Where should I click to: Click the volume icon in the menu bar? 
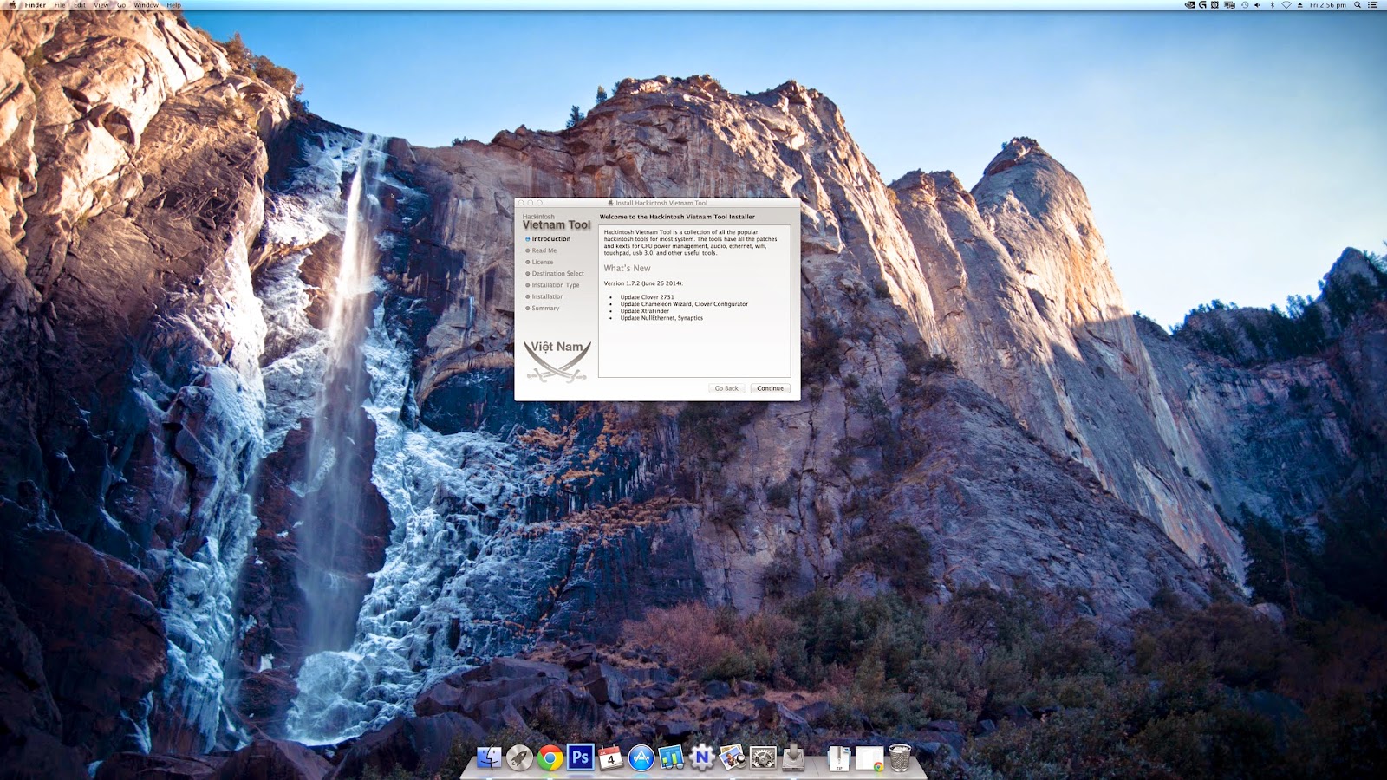click(x=1257, y=5)
